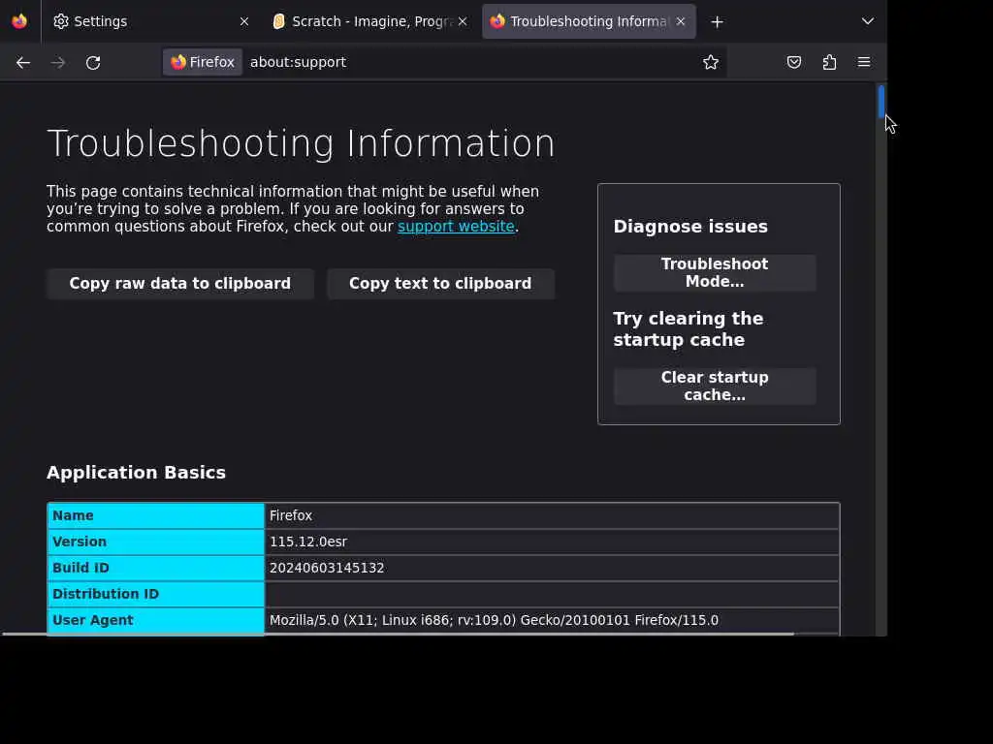Close the Scratch tab
The height and width of the screenshot is (744, 993).
click(x=463, y=21)
